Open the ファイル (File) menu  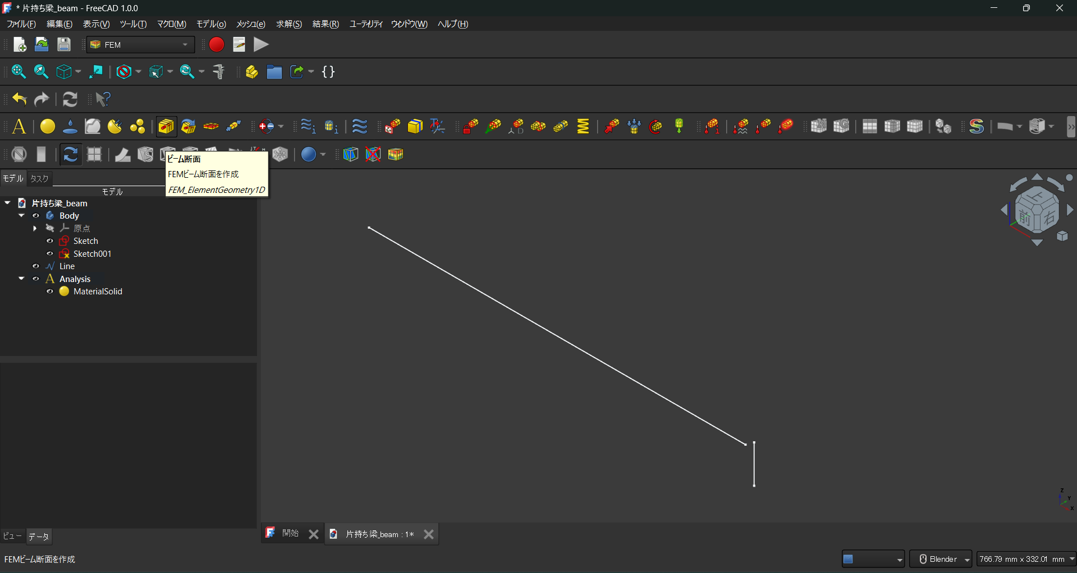[x=21, y=24]
